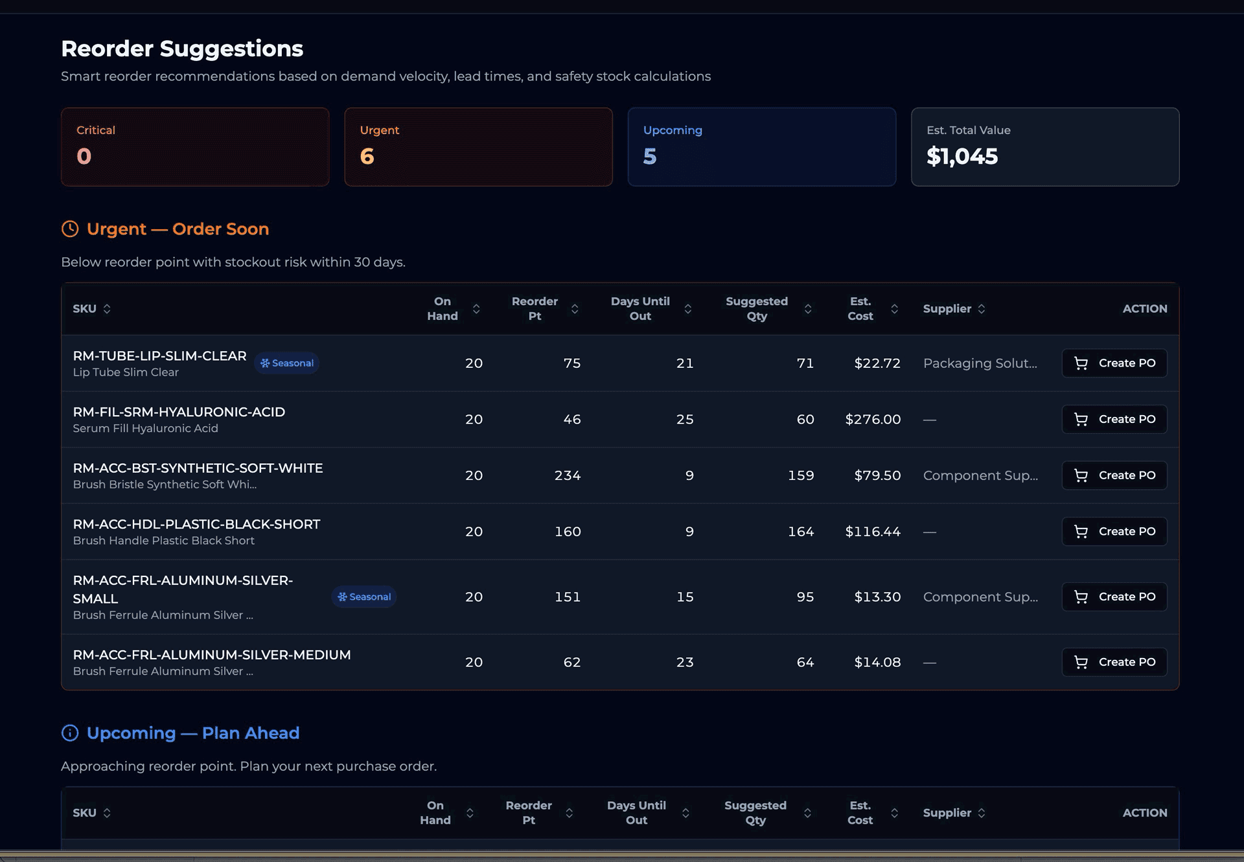This screenshot has width=1244, height=862.
Task: Create PO for Brush Ferrule Aluminum Silver Small
Action: pyautogui.click(x=1114, y=596)
